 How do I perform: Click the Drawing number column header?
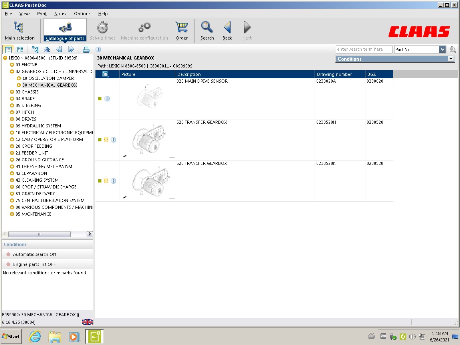pos(340,74)
